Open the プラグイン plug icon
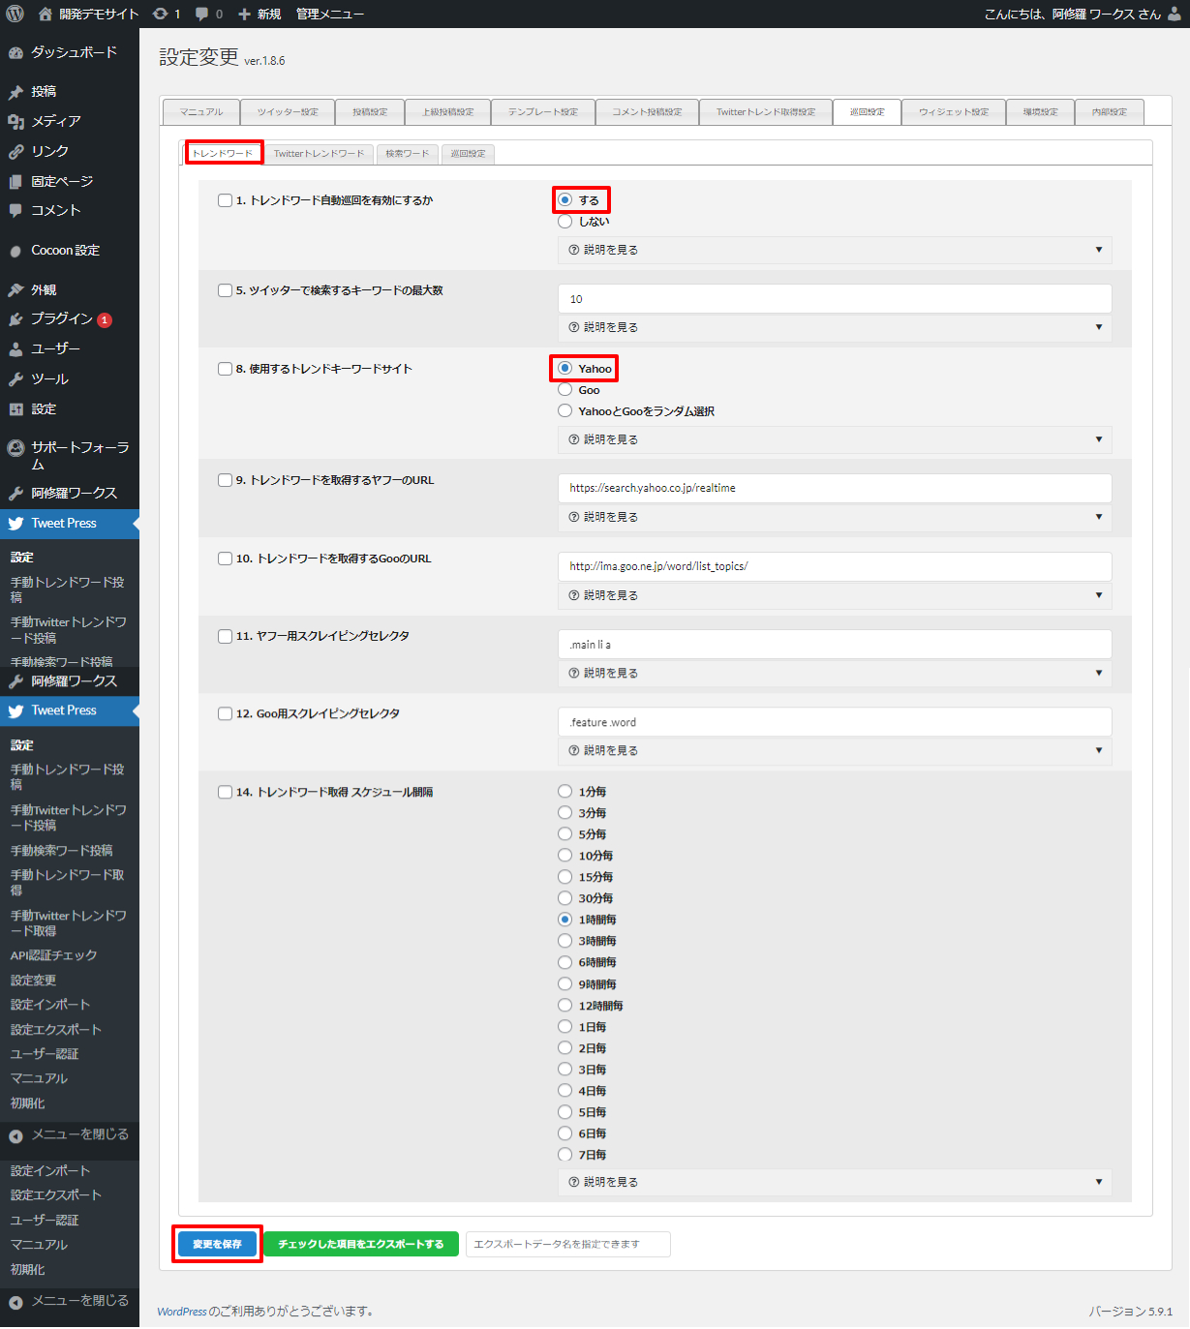The width and height of the screenshot is (1190, 1329). point(15,318)
